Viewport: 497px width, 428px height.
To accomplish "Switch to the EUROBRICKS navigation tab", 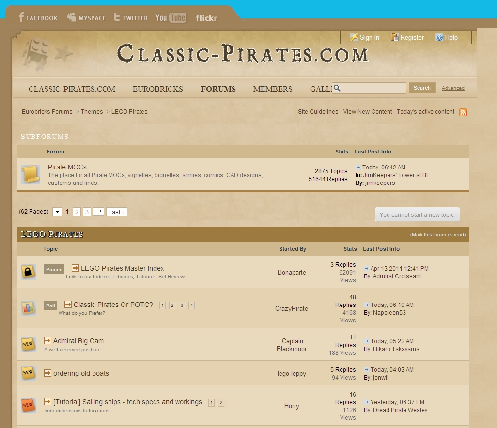I will coord(158,89).
